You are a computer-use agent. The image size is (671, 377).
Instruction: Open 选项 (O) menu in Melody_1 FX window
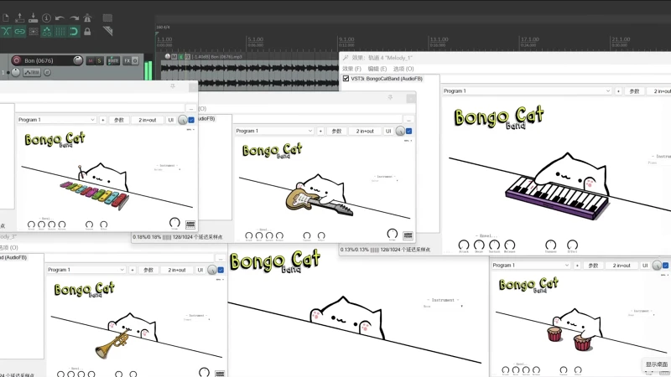point(403,69)
